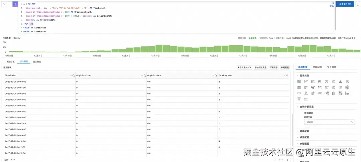Screen dimensions: 361x162
Task: Click the cell 2025-12-25 00:10:00
Action: coord(15,141)
